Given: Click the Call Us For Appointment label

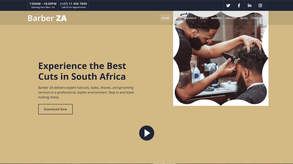Looking at the screenshot, I should 73,7.
